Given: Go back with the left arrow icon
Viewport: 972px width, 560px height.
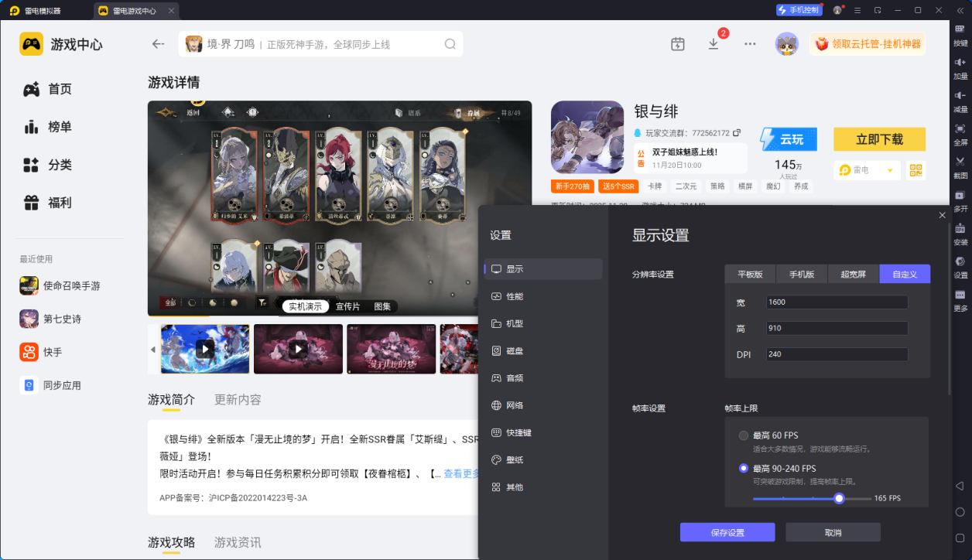Looking at the screenshot, I should [x=158, y=44].
